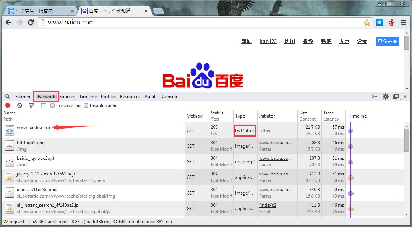Open the 贴吧 link
The width and height of the screenshot is (412, 227).
tap(326, 41)
